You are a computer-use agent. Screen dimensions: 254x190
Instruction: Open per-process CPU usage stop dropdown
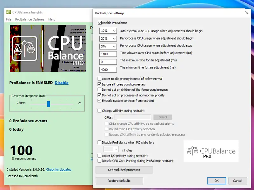click(x=108, y=46)
